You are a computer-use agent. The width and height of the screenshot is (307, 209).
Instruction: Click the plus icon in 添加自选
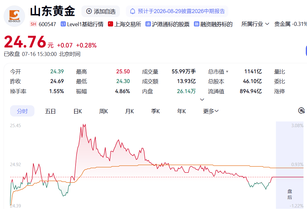[89, 11]
